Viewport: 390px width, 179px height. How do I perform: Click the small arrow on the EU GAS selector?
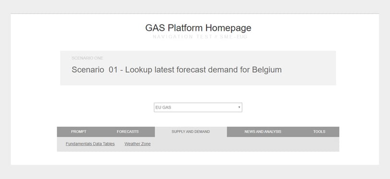(239, 107)
